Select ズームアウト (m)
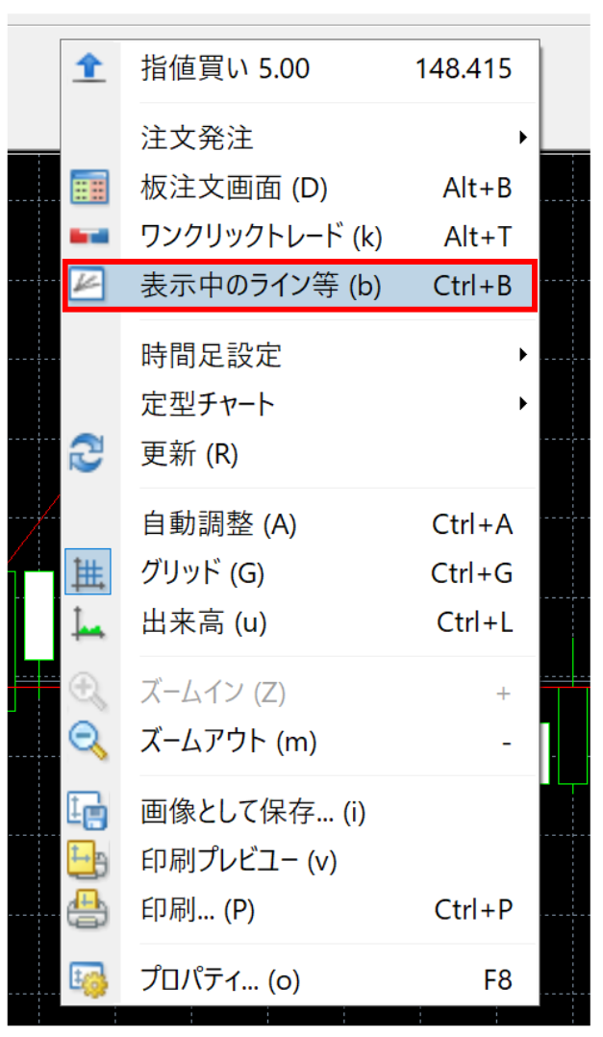Viewport: 603px width, 1037px height. (300, 742)
